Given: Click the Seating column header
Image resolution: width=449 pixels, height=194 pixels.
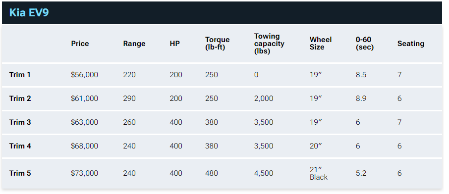Looking at the screenshot, I should tap(411, 44).
